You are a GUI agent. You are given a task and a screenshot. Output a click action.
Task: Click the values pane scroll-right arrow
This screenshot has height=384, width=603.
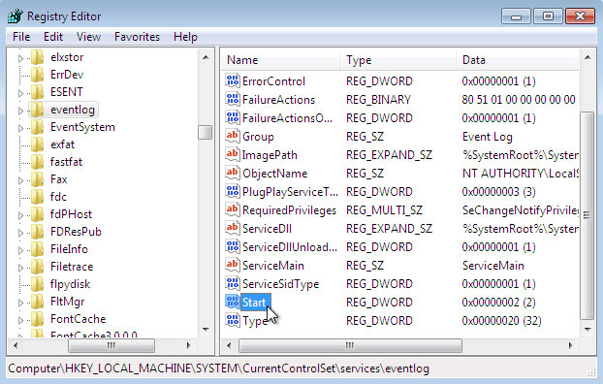point(570,345)
